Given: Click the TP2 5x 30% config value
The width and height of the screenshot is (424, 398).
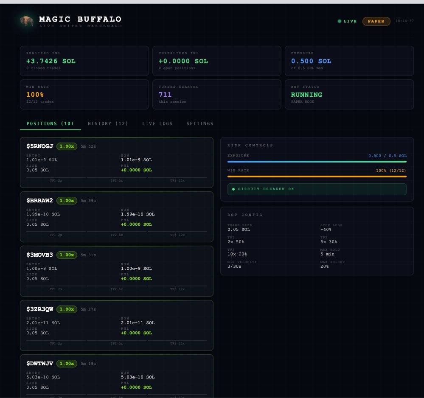Looking at the screenshot, I should (329, 242).
